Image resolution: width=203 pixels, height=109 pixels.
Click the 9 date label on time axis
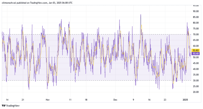133,100
